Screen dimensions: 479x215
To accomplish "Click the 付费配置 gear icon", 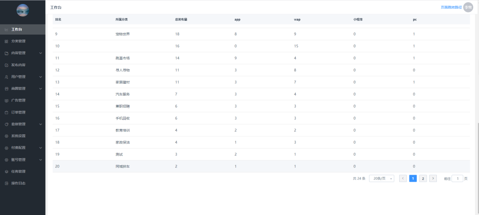I will tap(6, 148).
